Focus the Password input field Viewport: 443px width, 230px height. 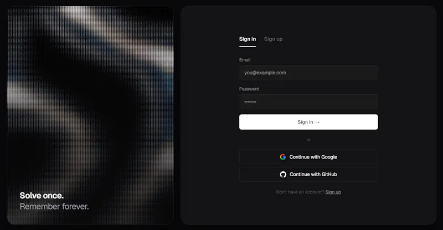point(308,102)
